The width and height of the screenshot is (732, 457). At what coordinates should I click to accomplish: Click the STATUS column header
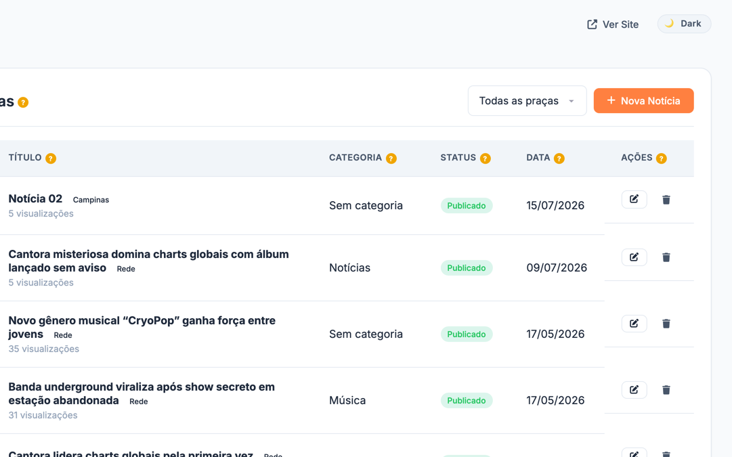coord(458,158)
